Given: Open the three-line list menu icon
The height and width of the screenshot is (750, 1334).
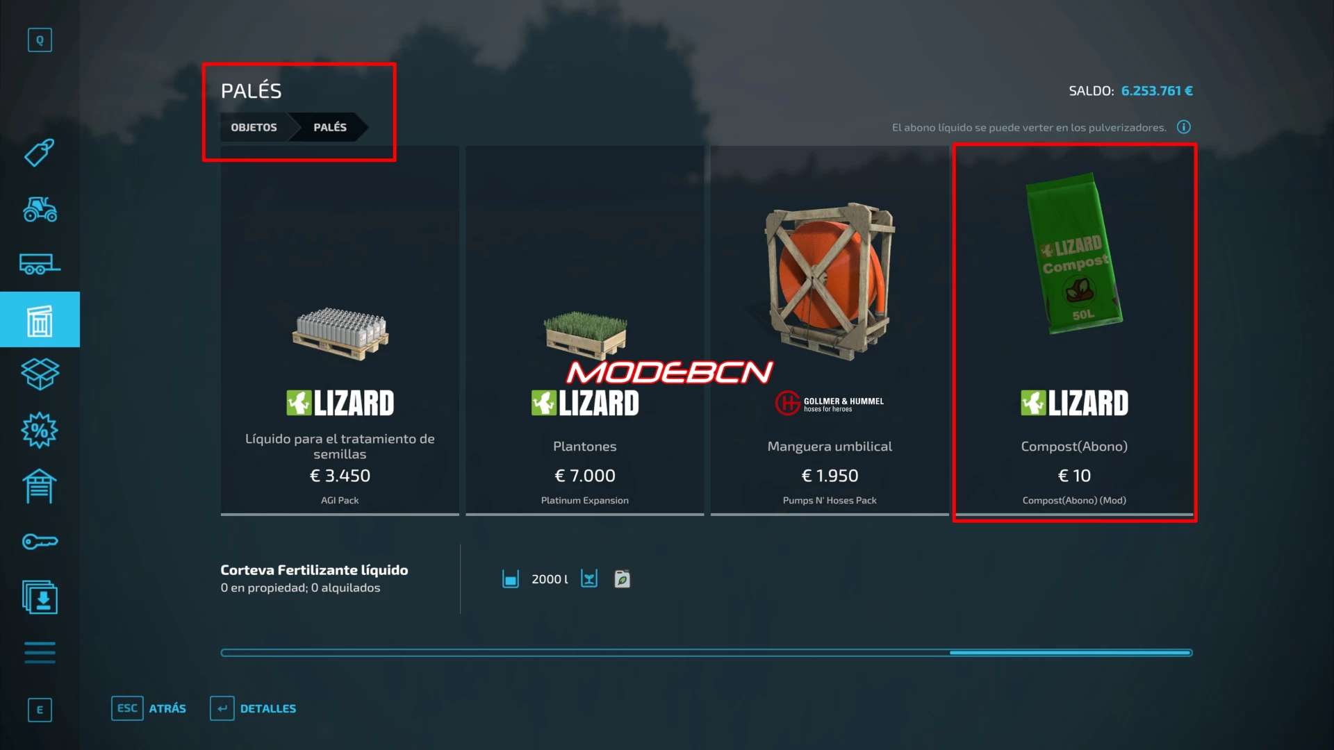Looking at the screenshot, I should pyautogui.click(x=40, y=653).
